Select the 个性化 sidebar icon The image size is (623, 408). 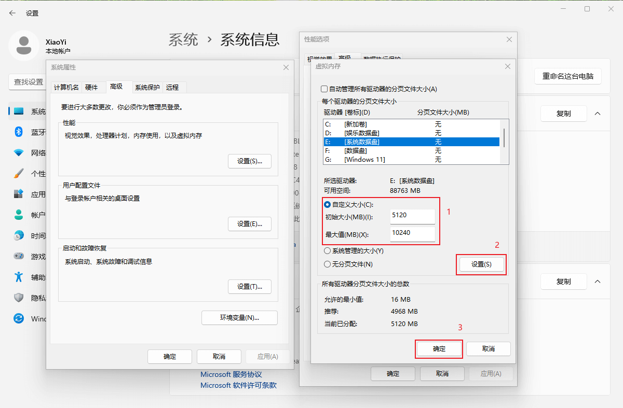[x=18, y=173]
